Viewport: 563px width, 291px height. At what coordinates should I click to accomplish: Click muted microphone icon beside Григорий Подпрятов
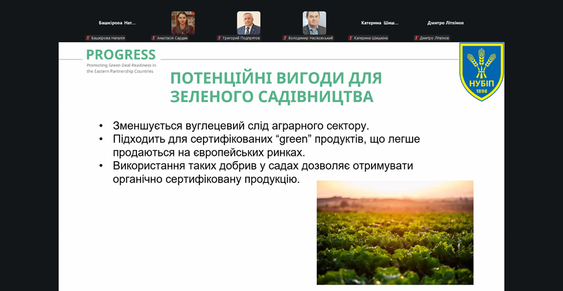click(x=220, y=38)
